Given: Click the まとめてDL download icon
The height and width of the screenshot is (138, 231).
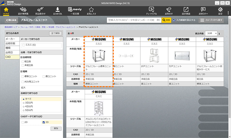Looking at the screenshot, I should pyautogui.click(x=58, y=11).
